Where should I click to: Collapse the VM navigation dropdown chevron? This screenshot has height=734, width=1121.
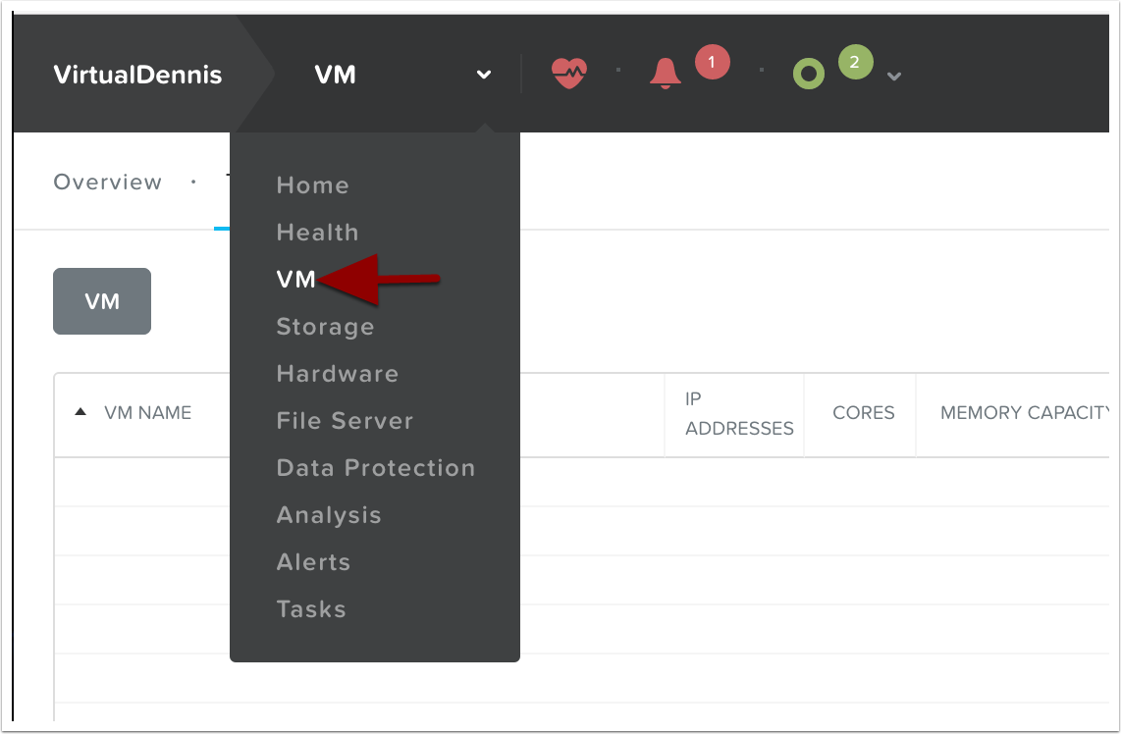coord(483,75)
